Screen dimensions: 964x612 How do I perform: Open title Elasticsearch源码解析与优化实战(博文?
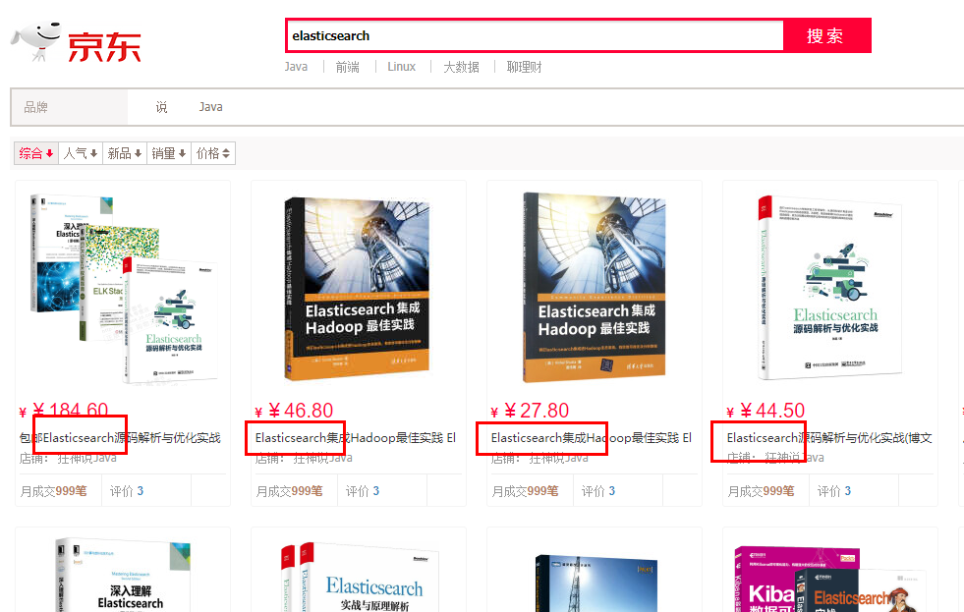click(829, 437)
